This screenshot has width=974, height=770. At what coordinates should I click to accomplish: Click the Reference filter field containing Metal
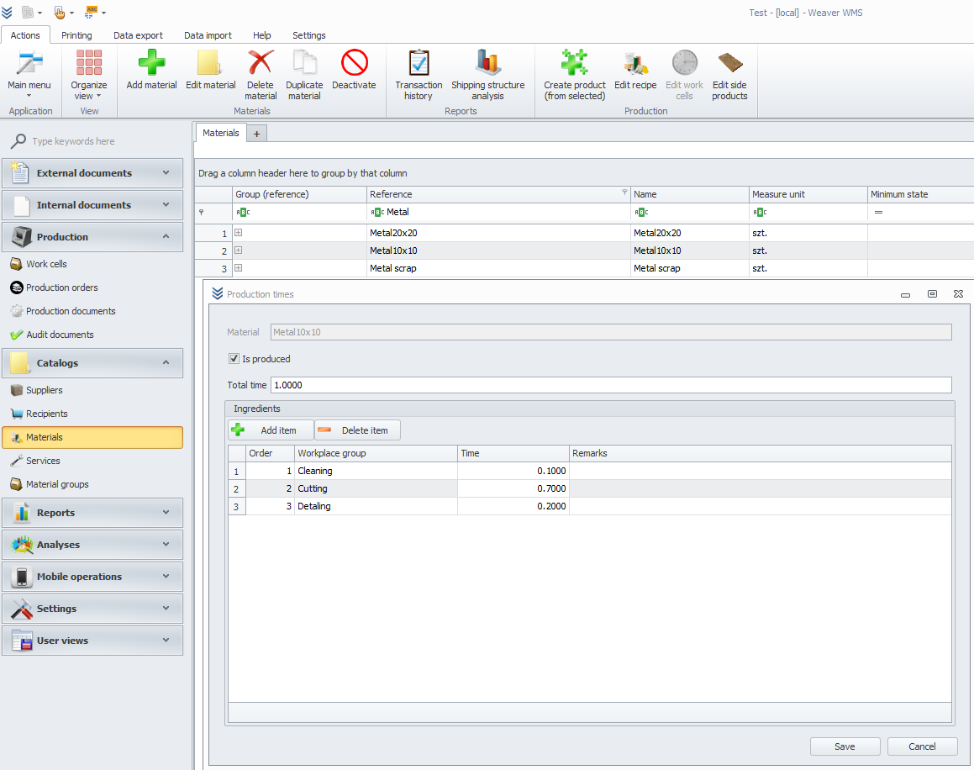click(x=498, y=212)
